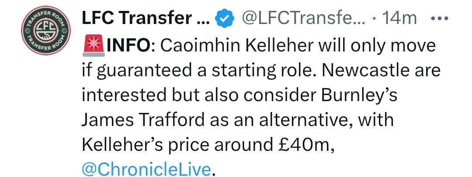Open the @ChronicleLive mention link
Viewport: 472px width, 177px height.
click(146, 169)
